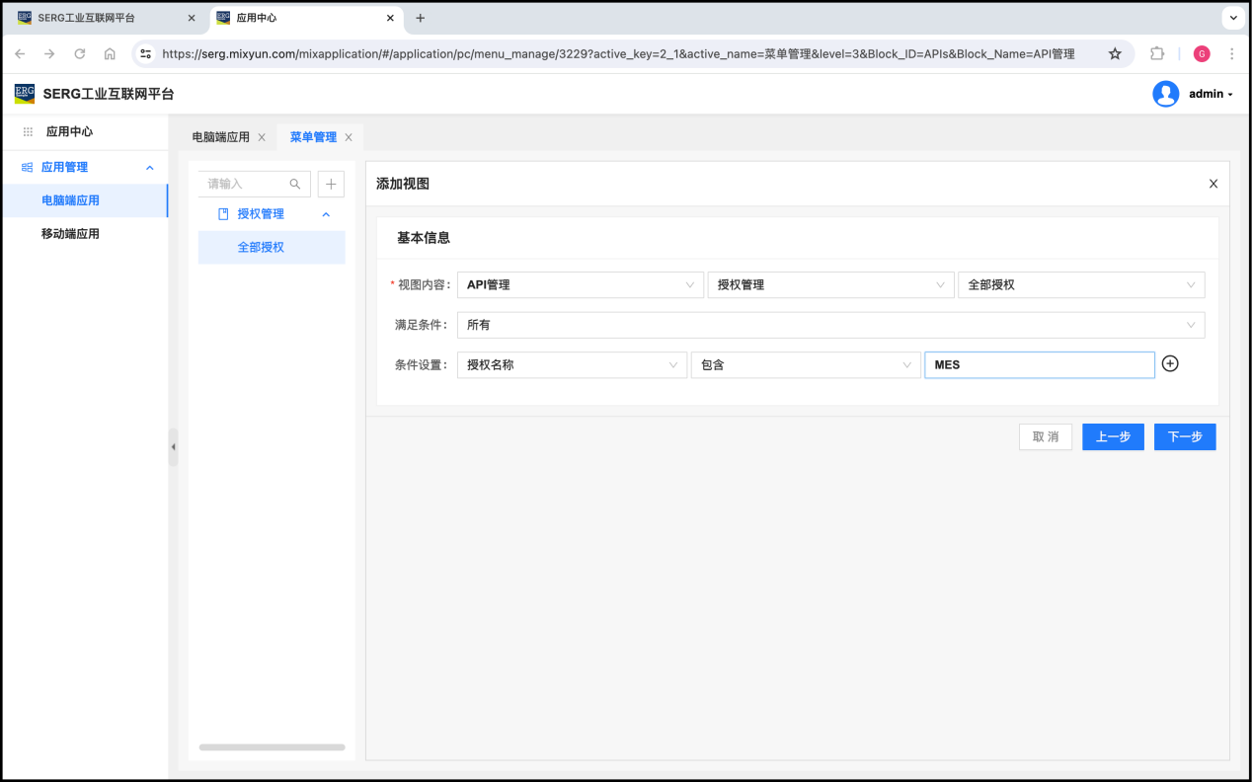The image size is (1252, 782).
Task: Open the 满足条件 dropdown showing 所有
Action: click(x=829, y=325)
